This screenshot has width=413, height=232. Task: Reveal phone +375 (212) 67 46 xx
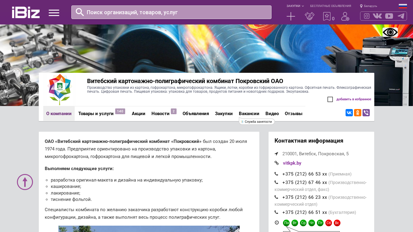tap(304, 182)
